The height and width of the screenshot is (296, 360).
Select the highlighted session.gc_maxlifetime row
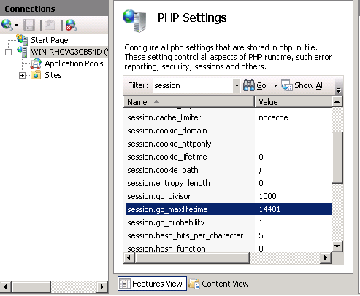pyautogui.click(x=229, y=209)
